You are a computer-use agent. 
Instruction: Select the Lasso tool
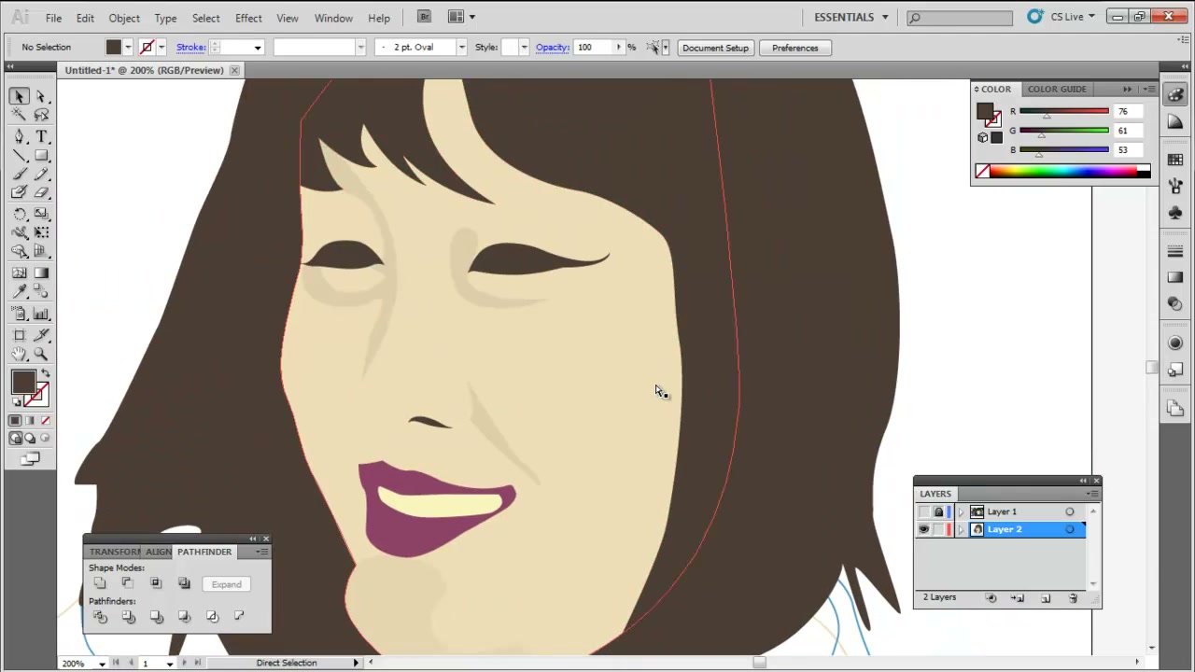pos(41,115)
